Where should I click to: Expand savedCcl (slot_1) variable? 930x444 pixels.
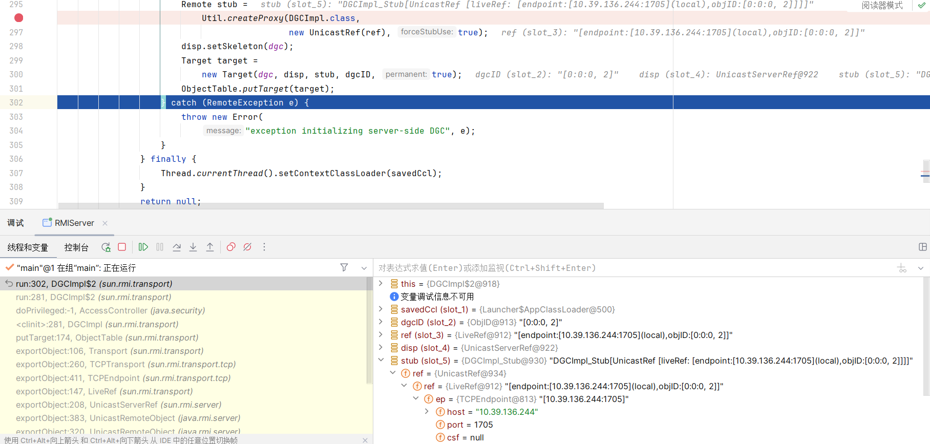381,309
